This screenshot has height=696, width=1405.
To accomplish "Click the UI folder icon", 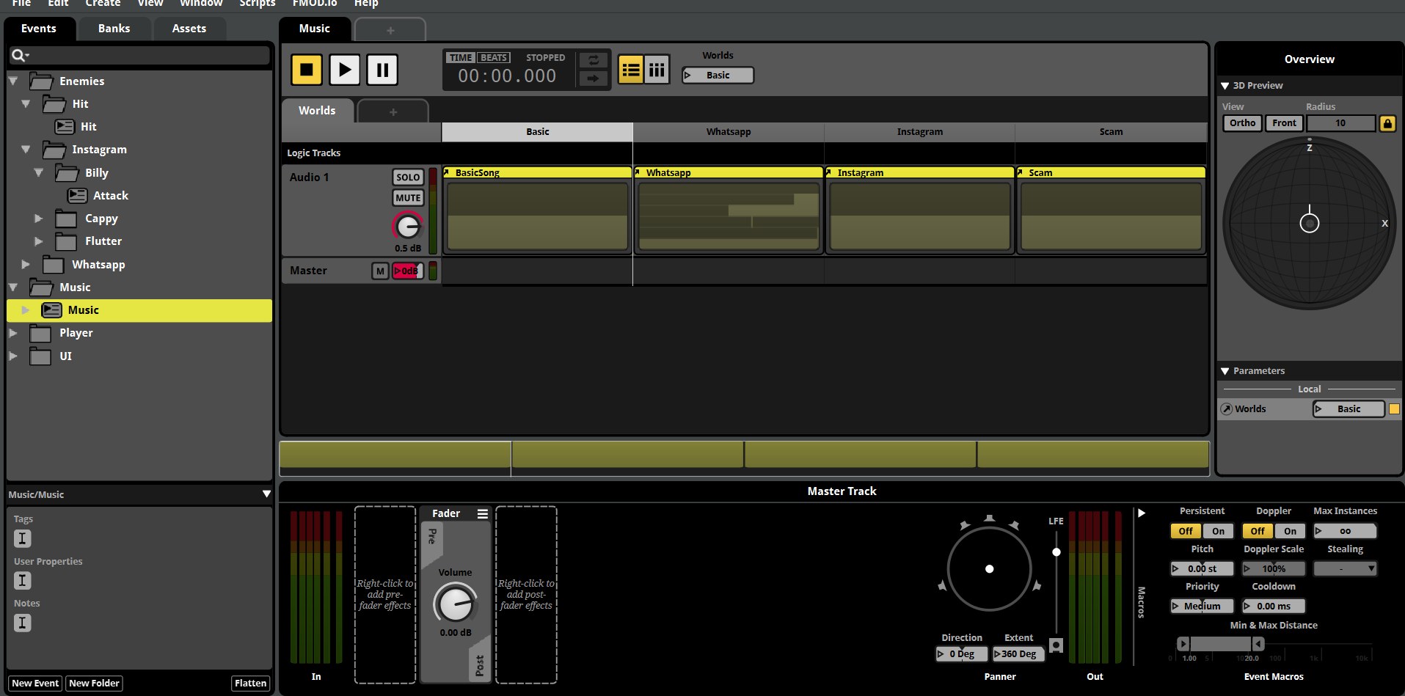I will pos(40,356).
